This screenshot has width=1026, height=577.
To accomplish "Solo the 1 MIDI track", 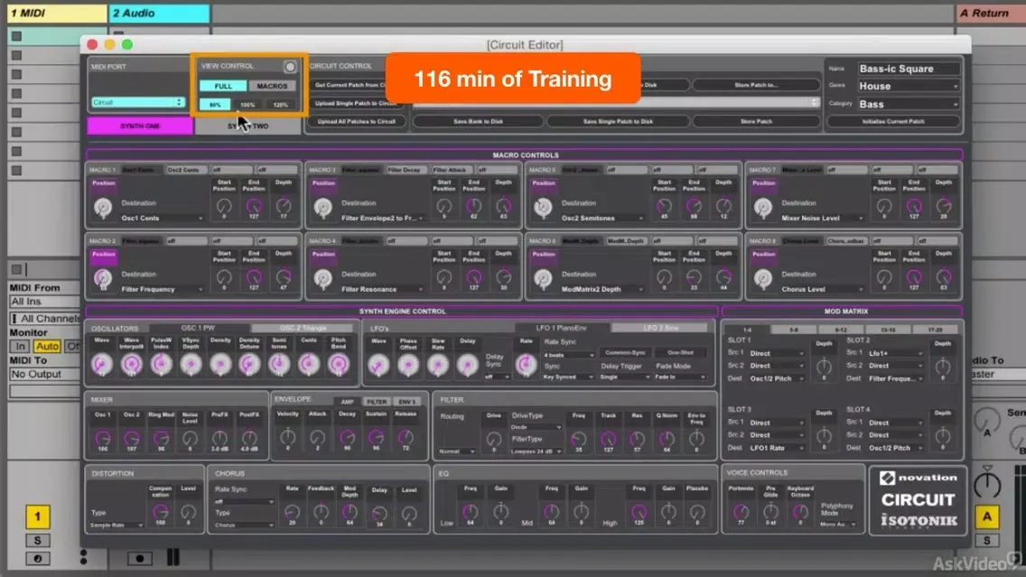I will [x=37, y=540].
